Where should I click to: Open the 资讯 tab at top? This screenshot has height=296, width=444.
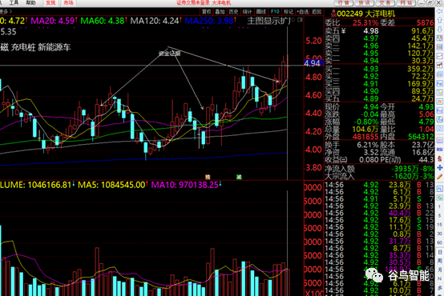click(365, 3)
